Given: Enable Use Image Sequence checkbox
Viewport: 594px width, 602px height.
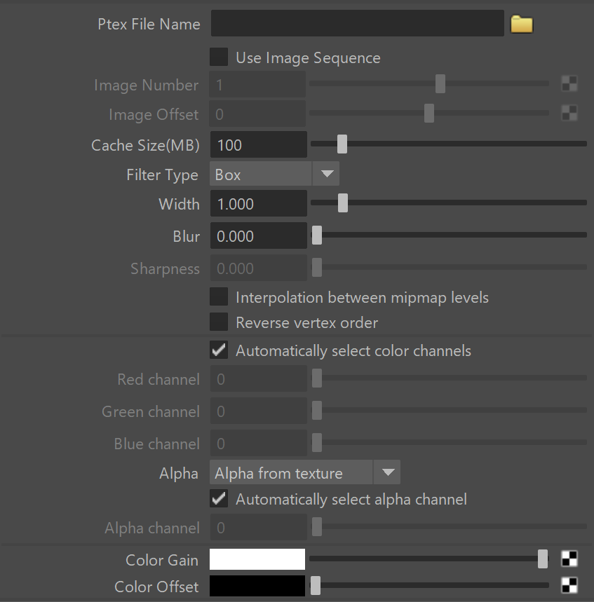Looking at the screenshot, I should (219, 57).
